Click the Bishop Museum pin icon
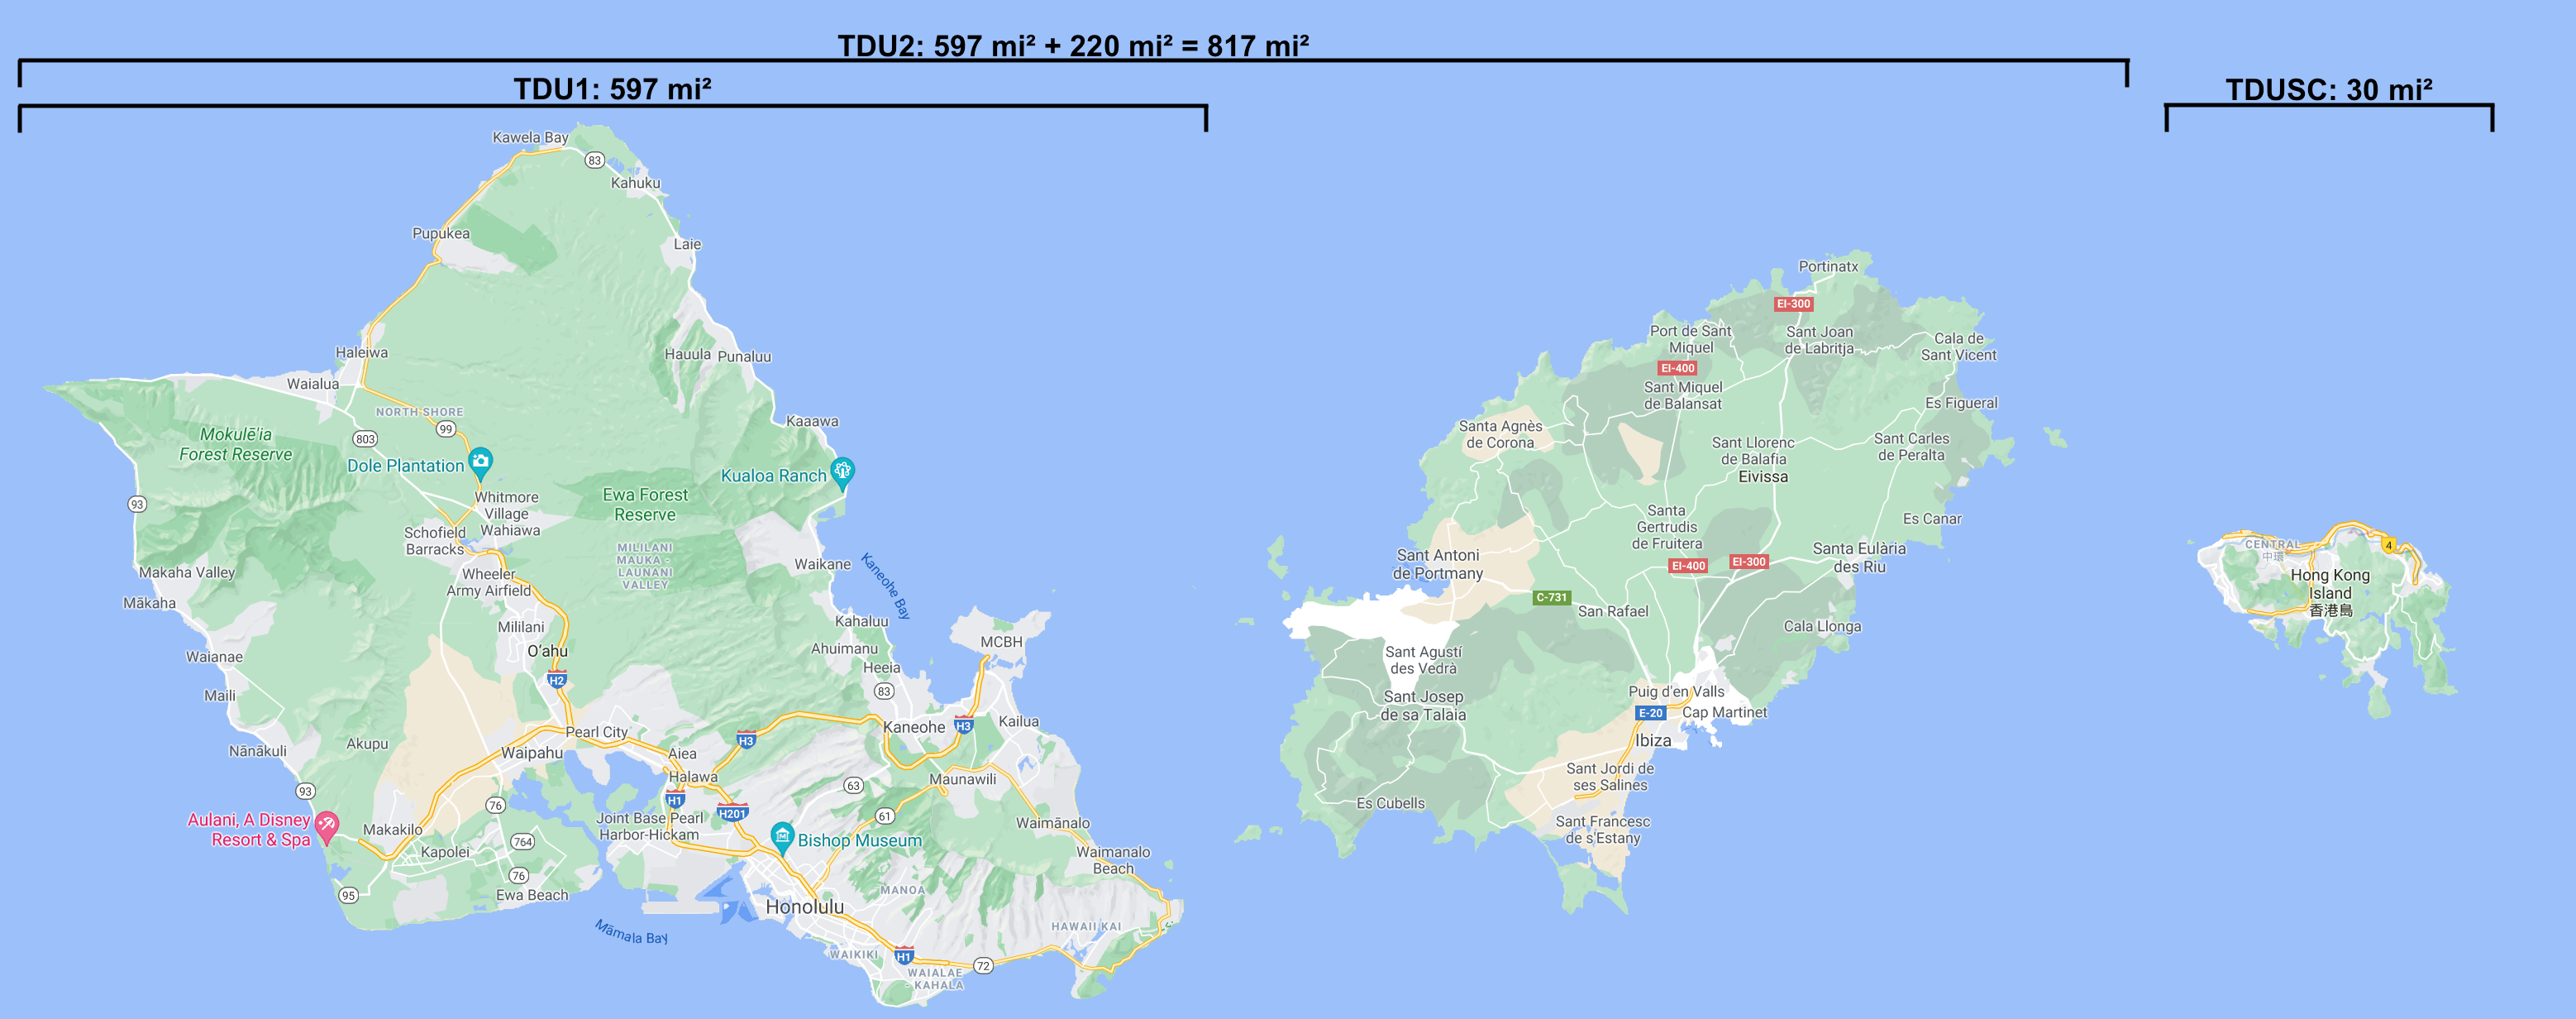The height and width of the screenshot is (1019, 2576). [x=782, y=835]
